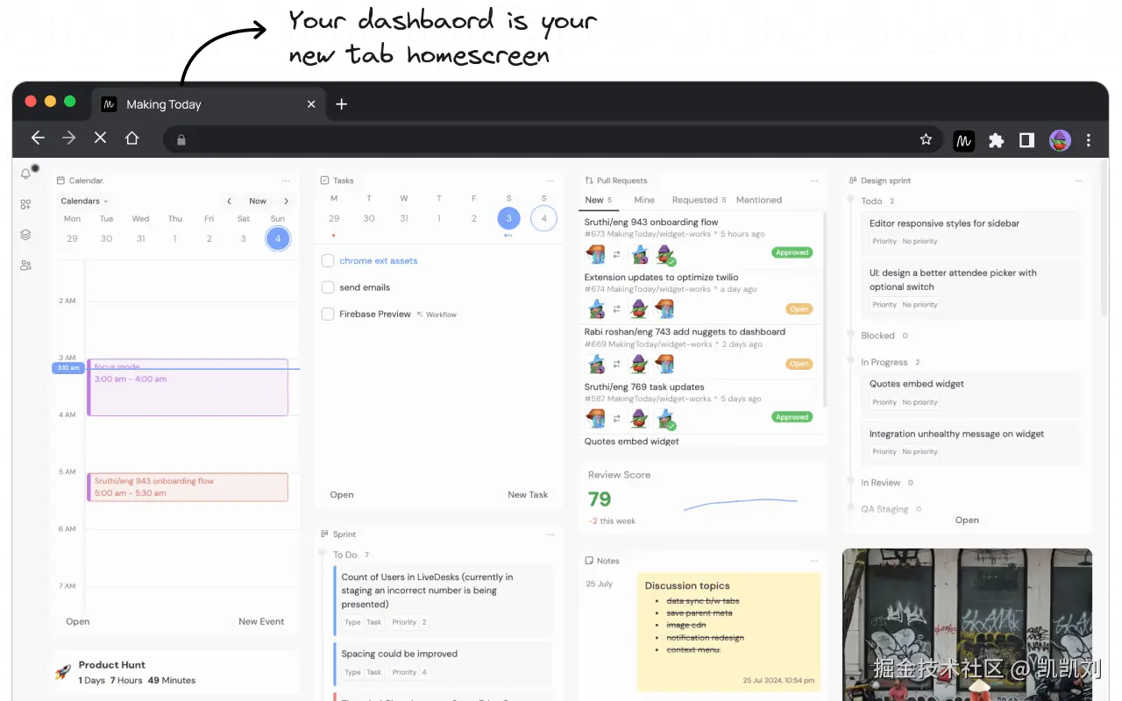Select the Mentioned tab

(x=759, y=200)
